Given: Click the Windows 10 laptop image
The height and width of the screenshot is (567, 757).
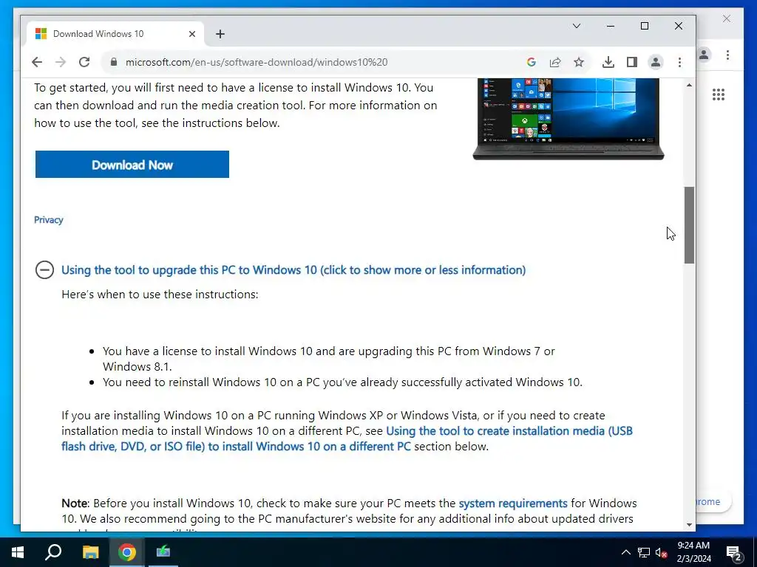Looking at the screenshot, I should click(x=568, y=119).
